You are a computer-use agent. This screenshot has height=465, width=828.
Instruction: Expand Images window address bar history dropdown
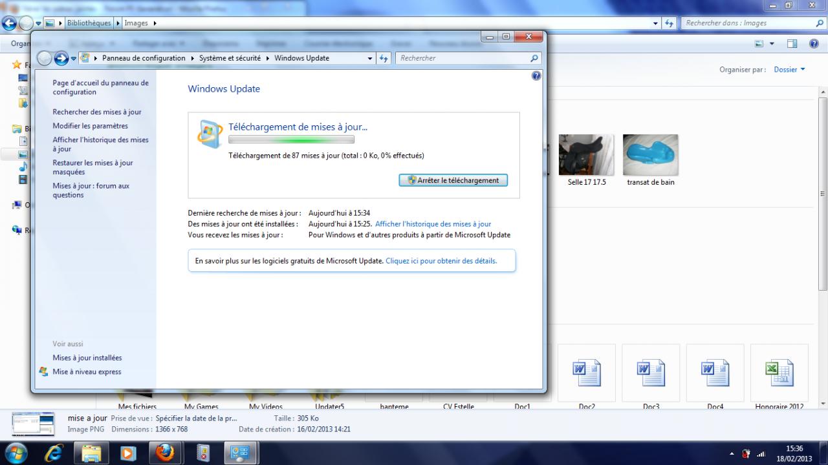click(x=656, y=23)
